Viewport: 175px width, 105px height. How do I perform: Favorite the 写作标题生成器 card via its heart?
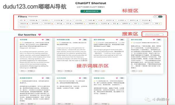[80, 40]
